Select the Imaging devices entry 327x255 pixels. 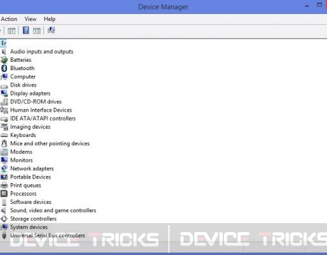click(x=30, y=127)
